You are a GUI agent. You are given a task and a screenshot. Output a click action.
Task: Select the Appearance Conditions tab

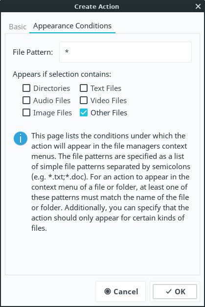pyautogui.click(x=72, y=26)
